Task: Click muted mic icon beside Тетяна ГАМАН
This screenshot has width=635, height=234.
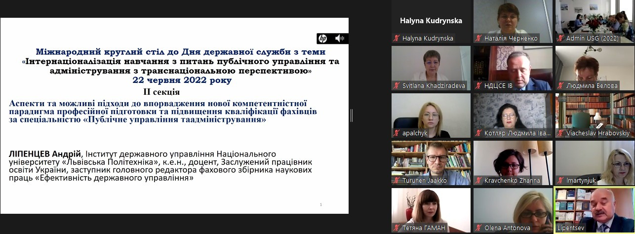Action: point(396,228)
